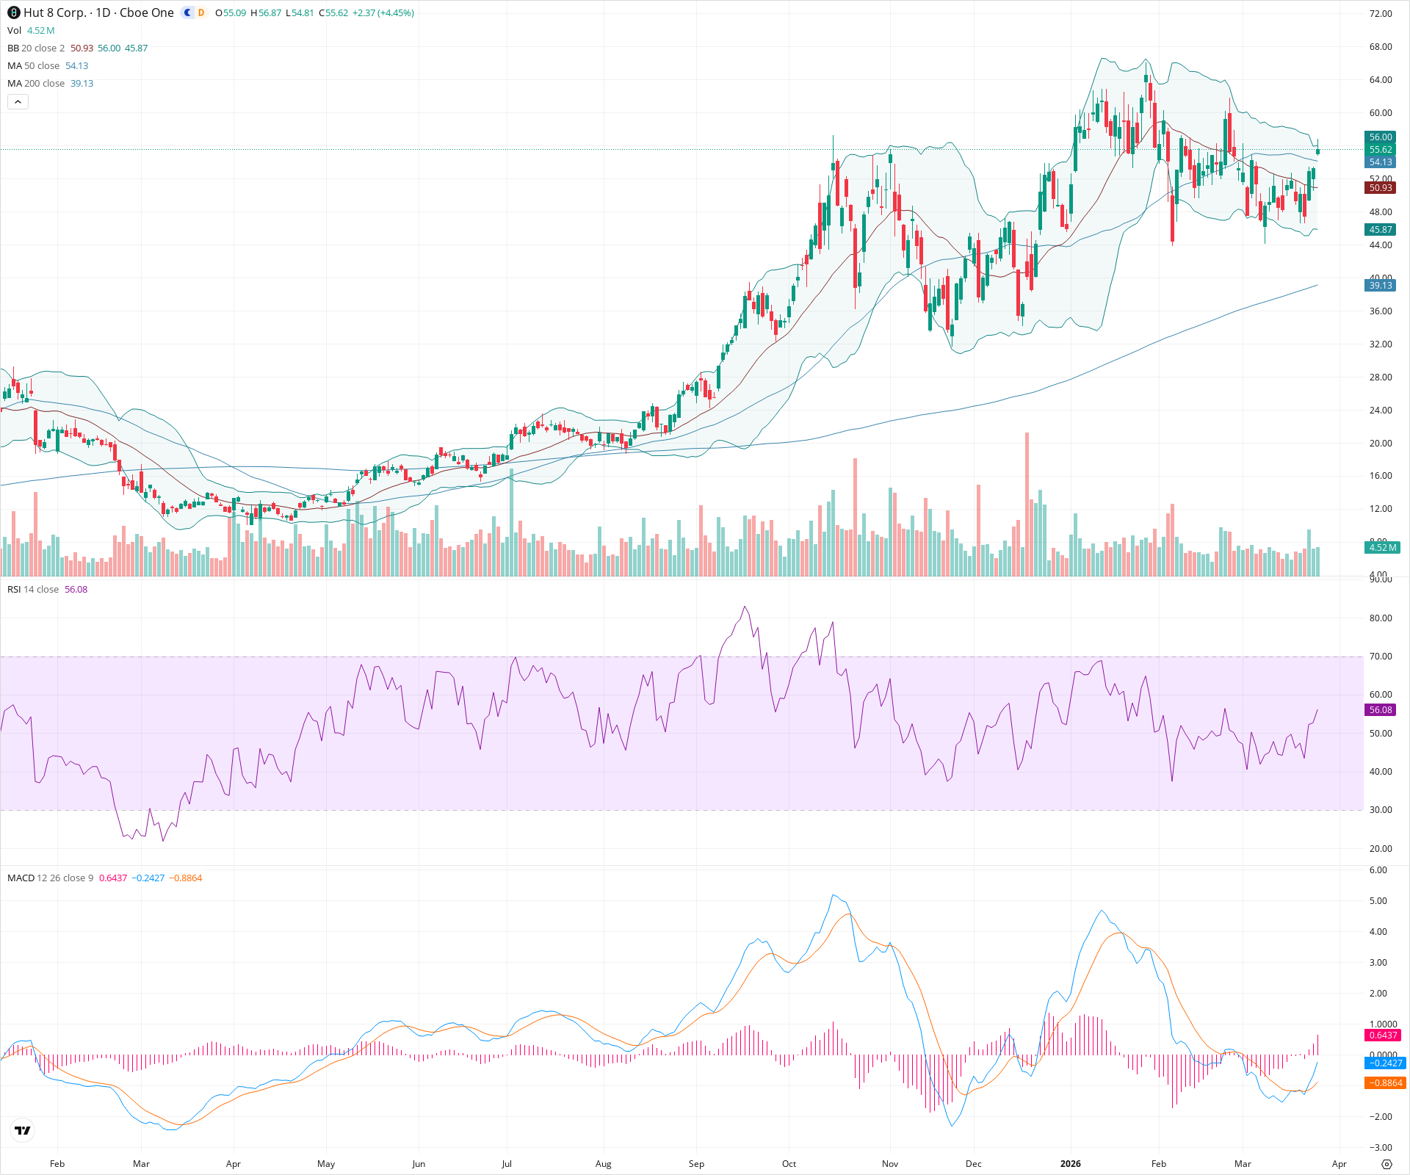The height and width of the screenshot is (1175, 1410).
Task: Click the Hut 8 Corp. symbol logo
Action: 14,12
